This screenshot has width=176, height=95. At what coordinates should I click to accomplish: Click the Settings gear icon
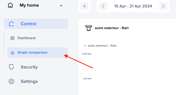pos(11,81)
